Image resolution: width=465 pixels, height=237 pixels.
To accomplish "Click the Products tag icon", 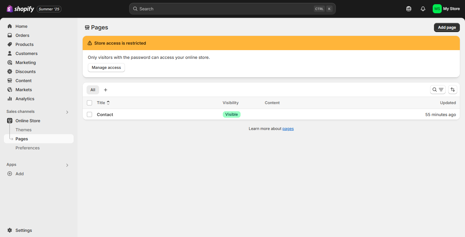I will [x=10, y=44].
